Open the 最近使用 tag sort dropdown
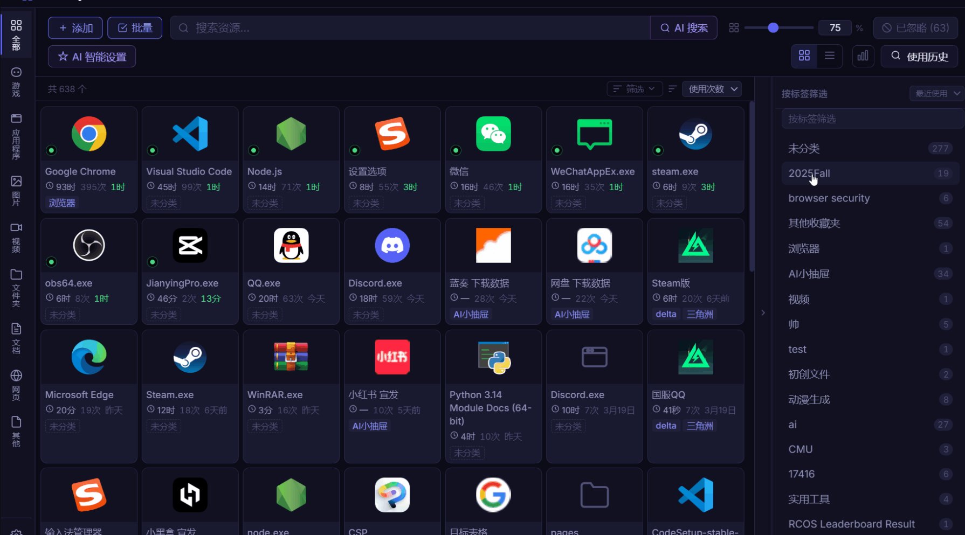 click(x=936, y=93)
